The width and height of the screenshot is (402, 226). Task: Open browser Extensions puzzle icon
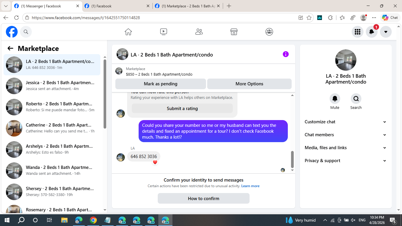pyautogui.click(x=330, y=18)
